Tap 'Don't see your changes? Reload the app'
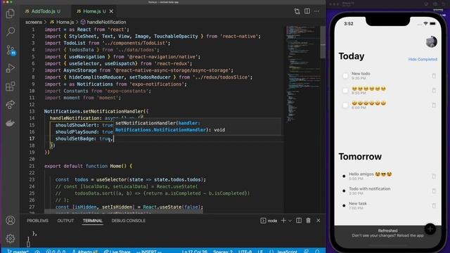 coord(387,235)
